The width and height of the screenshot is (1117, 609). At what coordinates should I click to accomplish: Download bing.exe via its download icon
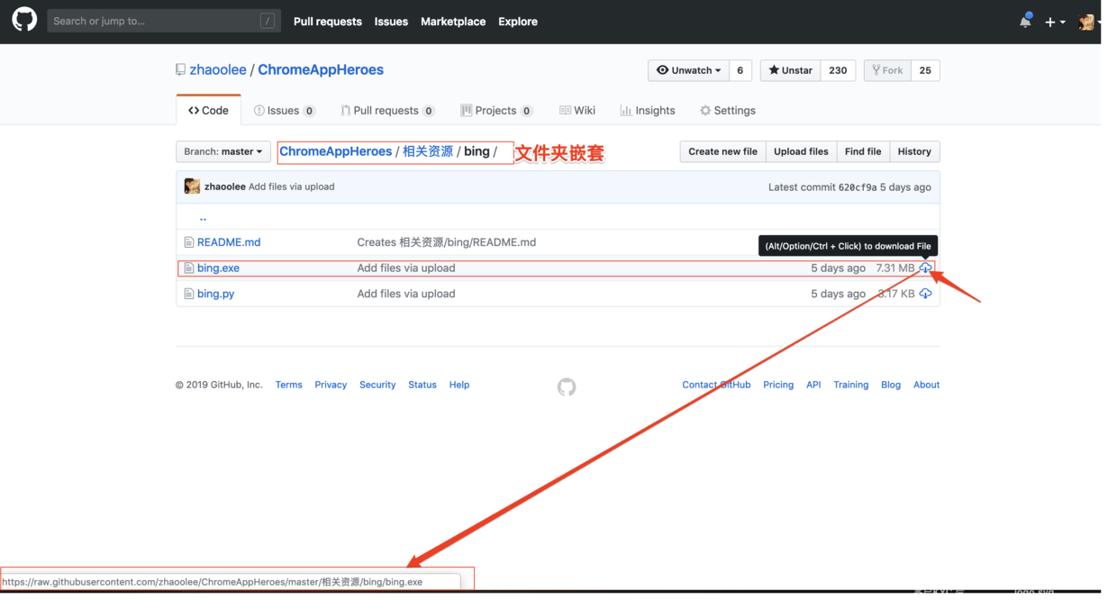tap(925, 268)
